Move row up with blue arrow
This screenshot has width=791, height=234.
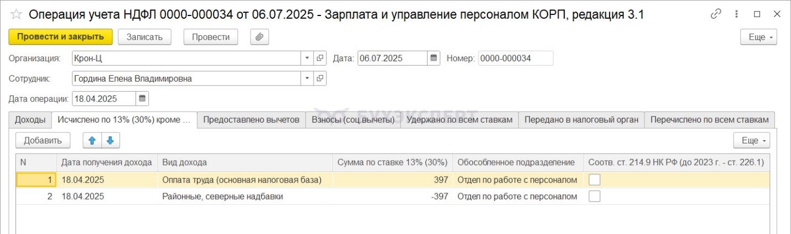tap(92, 141)
